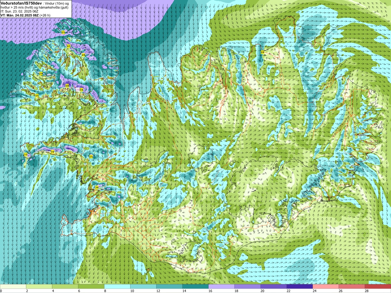
Task: Pick the palest 0–2 m/s legend swatch
Action: pos(13,287)
